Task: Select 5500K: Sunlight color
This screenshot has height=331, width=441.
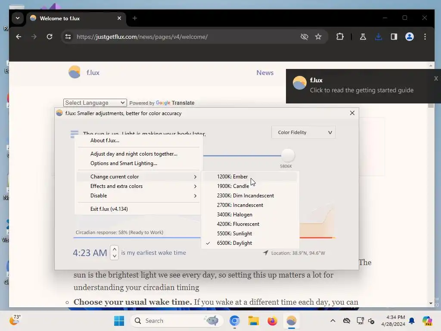Action: point(249,233)
